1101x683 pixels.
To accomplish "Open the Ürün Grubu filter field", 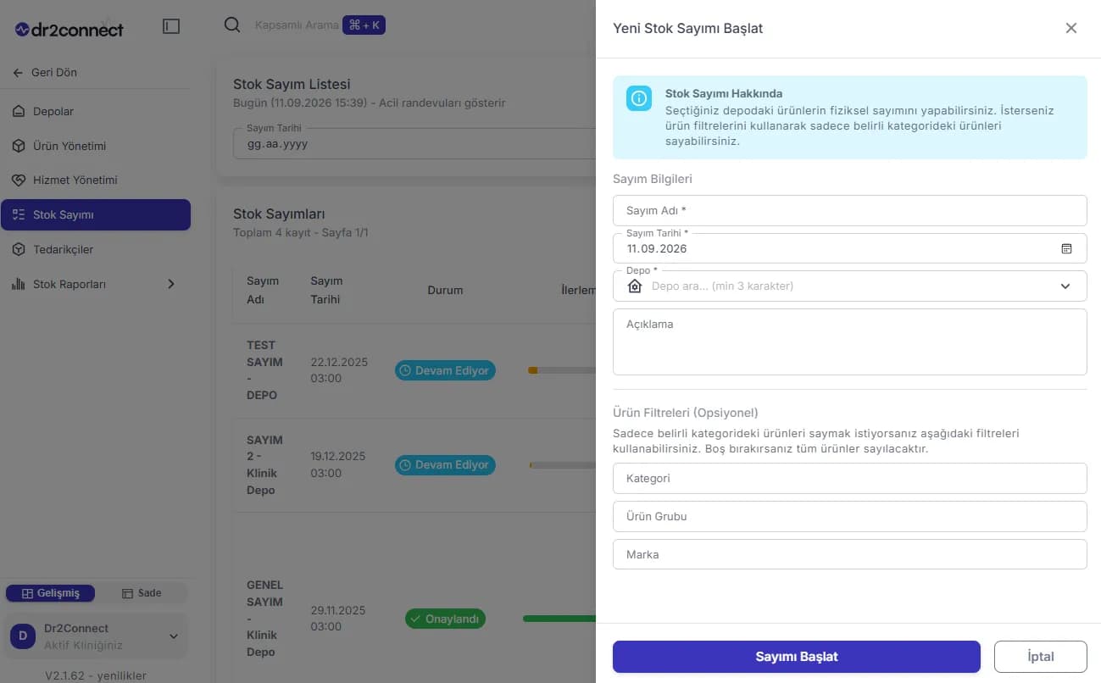I will click(x=849, y=516).
